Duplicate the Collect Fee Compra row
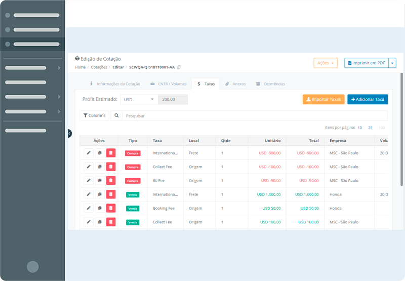Image resolution: width=405 pixels, height=281 pixels. coord(100,167)
